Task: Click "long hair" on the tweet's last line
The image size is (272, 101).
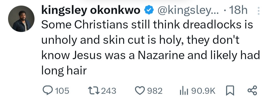Action: coord(64,71)
